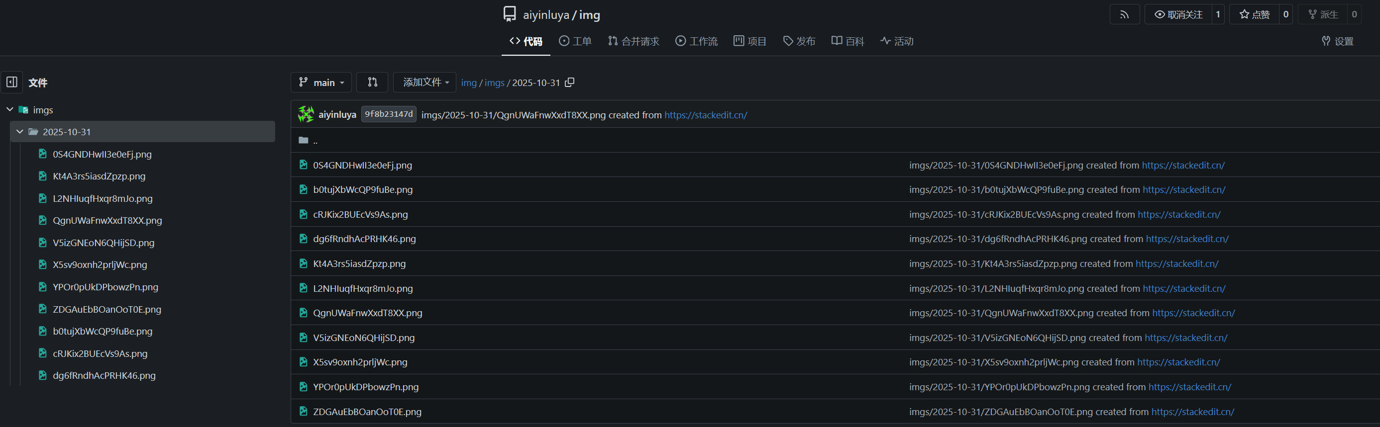Open the 百科 (Wiki) tab
The image size is (1380, 427).
click(x=848, y=41)
